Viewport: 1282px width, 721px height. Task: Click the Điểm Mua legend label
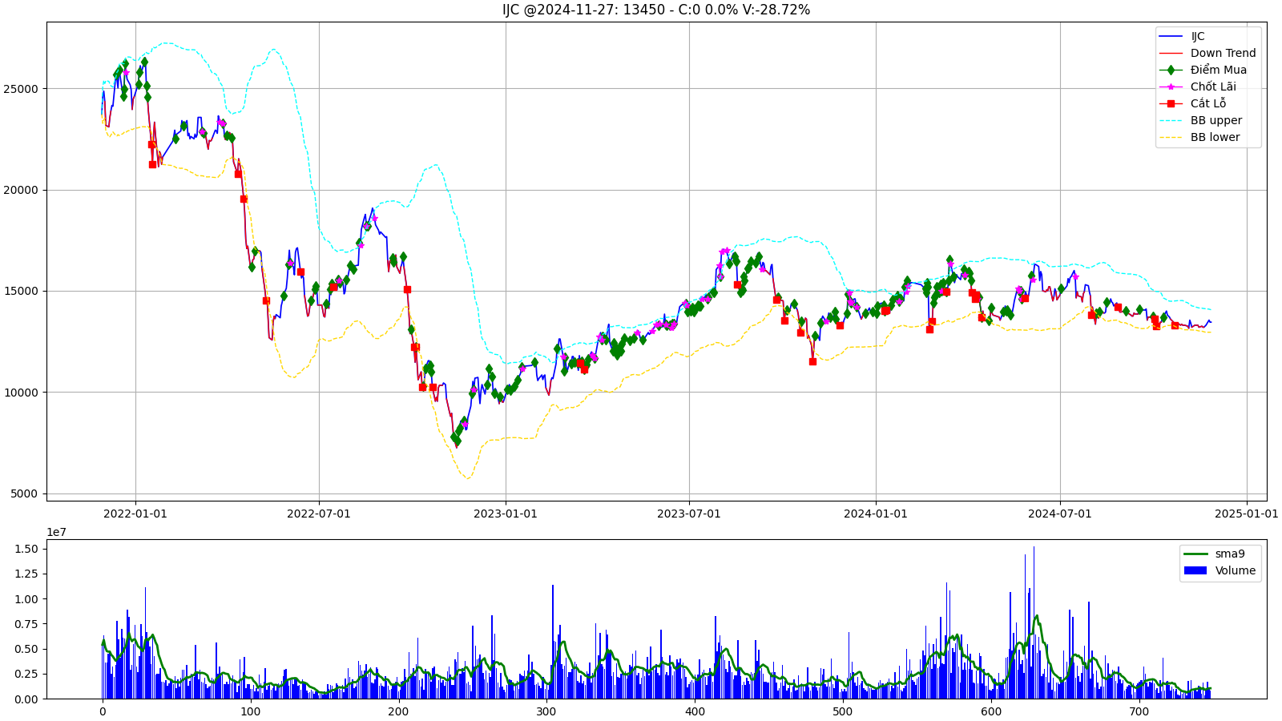[1218, 70]
